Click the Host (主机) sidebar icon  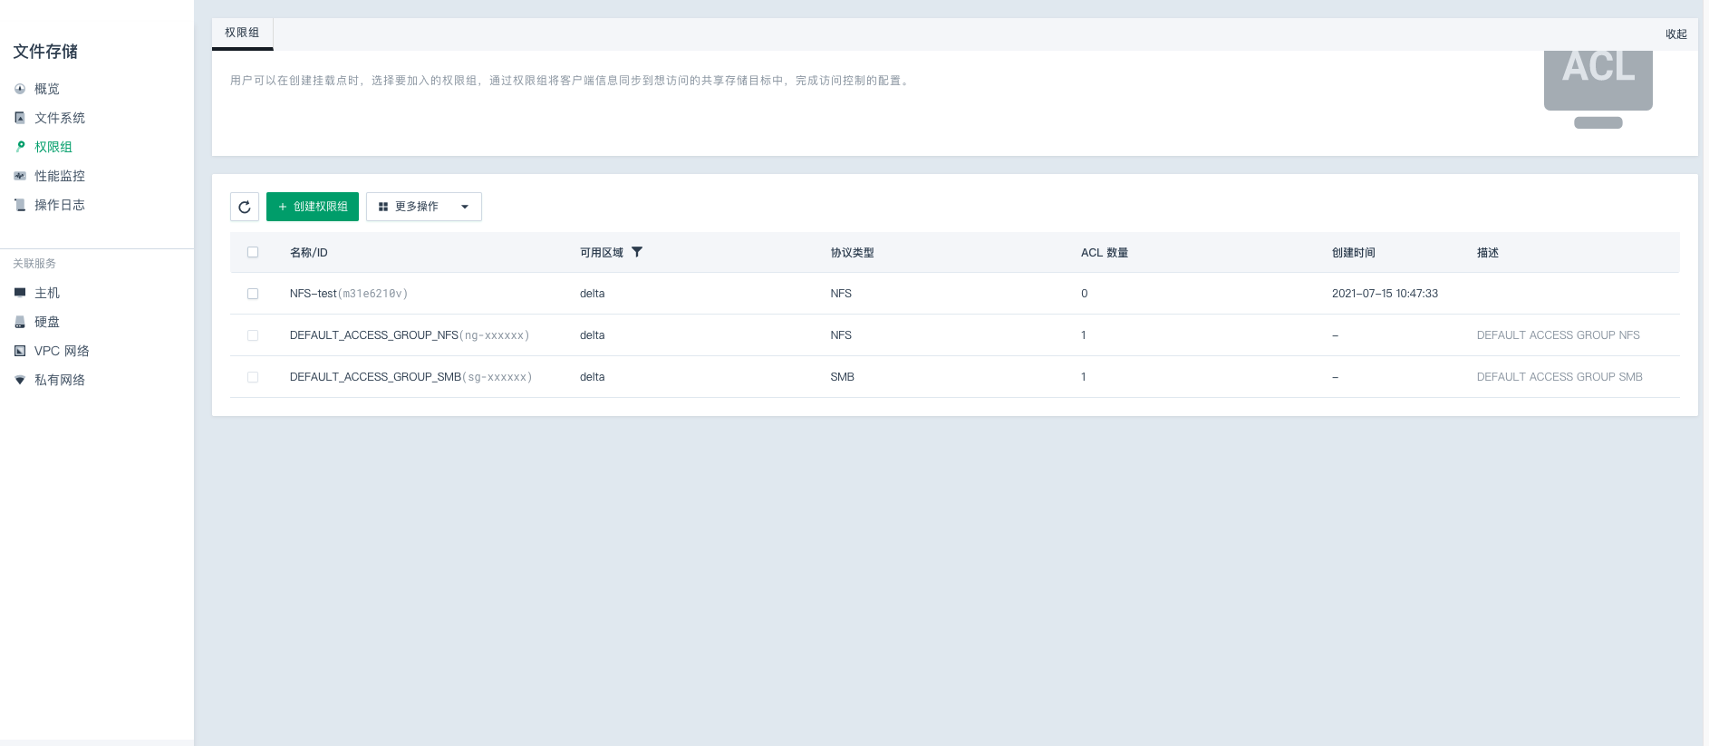[20, 293]
